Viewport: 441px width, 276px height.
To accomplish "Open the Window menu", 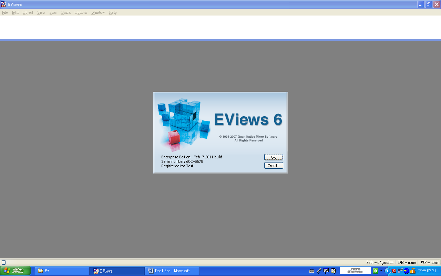I will point(98,12).
